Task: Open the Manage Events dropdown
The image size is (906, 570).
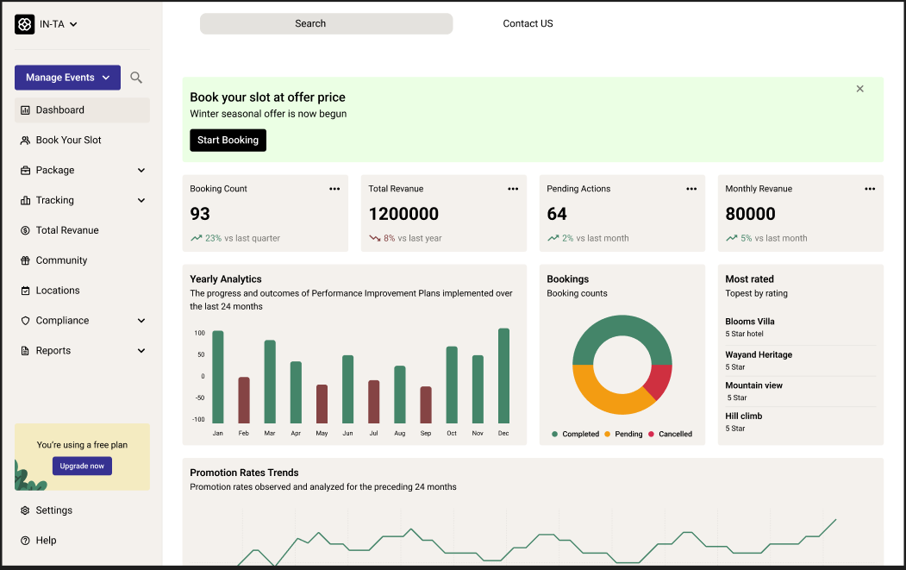Action: coord(67,78)
